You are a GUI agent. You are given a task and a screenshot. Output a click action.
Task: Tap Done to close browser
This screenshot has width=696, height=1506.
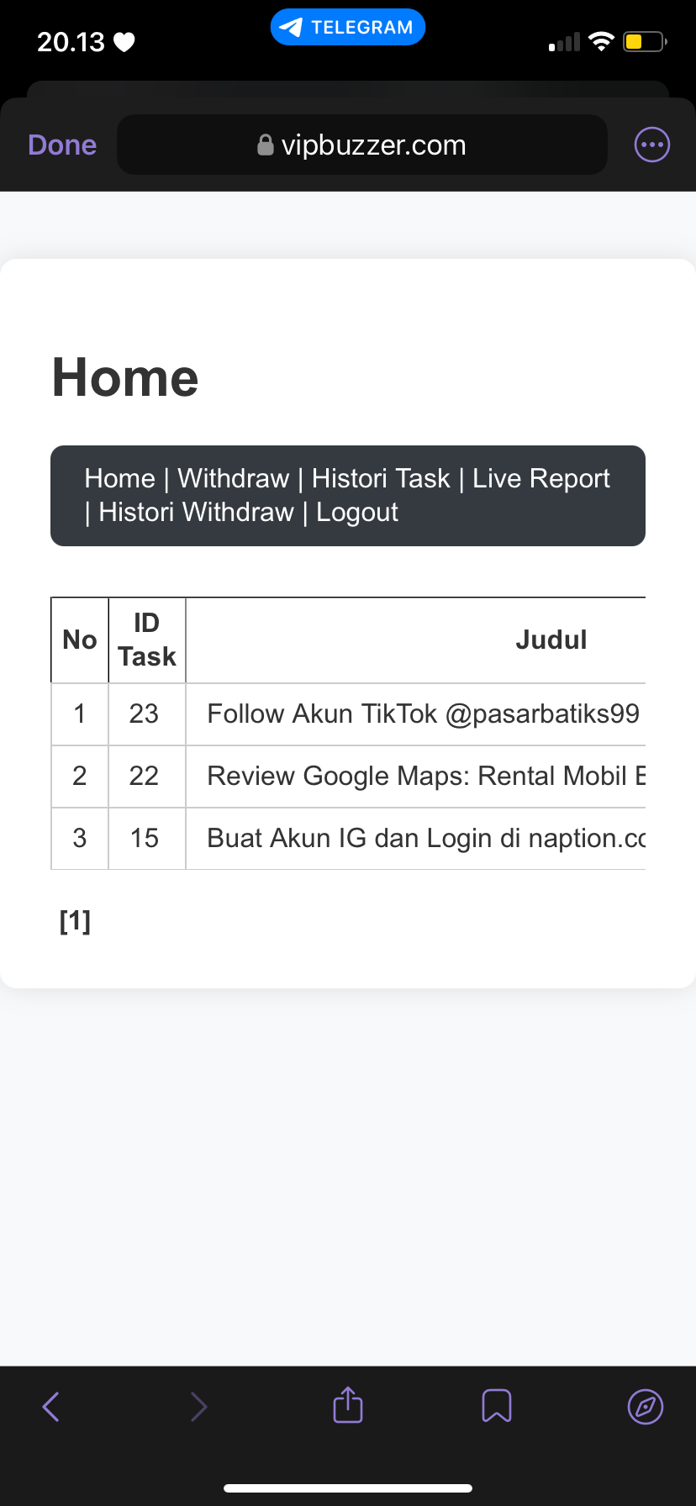click(x=62, y=145)
